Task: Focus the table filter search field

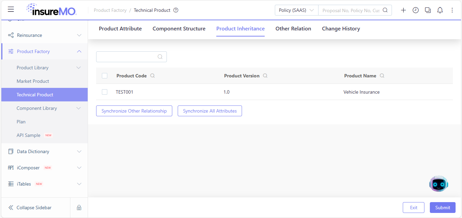Action: point(131,57)
